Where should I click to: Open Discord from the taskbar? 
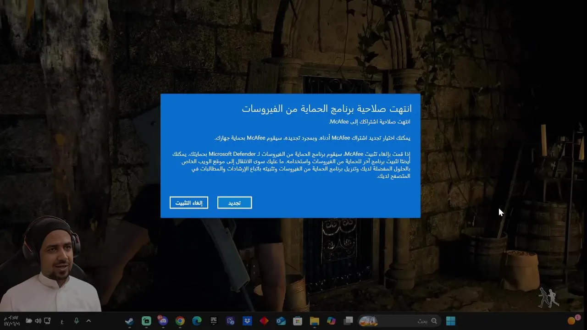pyautogui.click(x=163, y=321)
